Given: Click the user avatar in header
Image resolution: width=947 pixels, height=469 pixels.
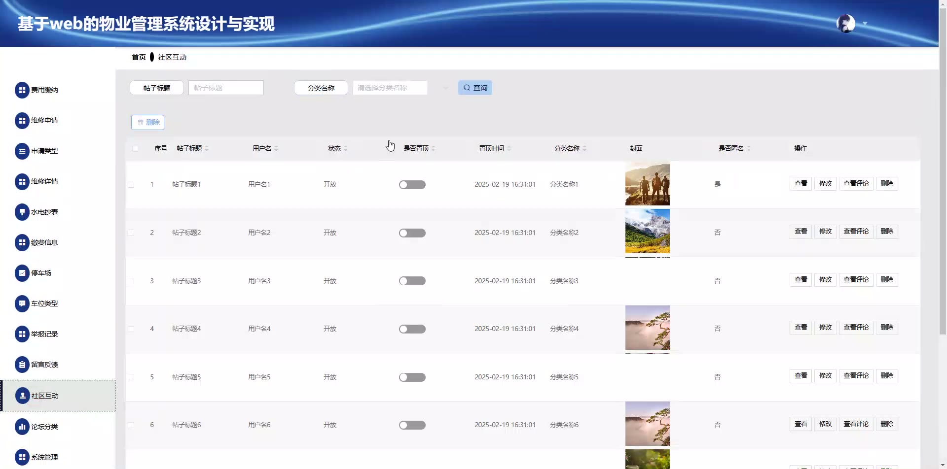Looking at the screenshot, I should [845, 23].
